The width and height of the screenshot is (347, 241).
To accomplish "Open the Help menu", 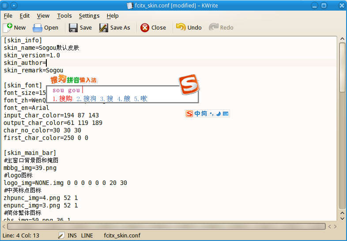I will [x=113, y=16].
